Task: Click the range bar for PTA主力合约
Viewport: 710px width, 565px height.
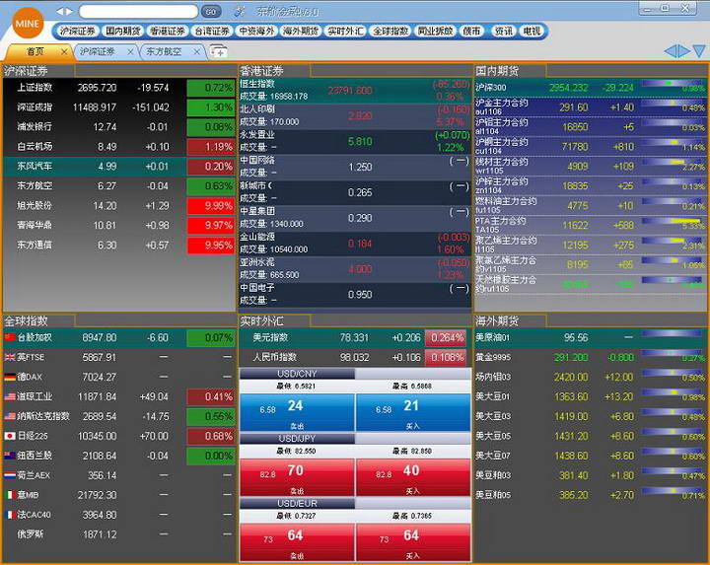Action: point(674,222)
